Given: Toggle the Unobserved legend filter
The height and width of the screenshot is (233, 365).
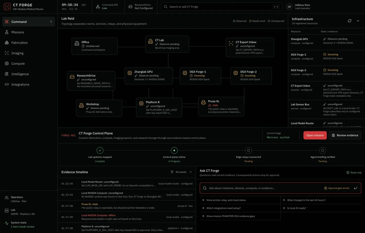Looking at the screenshot, I should [276, 21].
